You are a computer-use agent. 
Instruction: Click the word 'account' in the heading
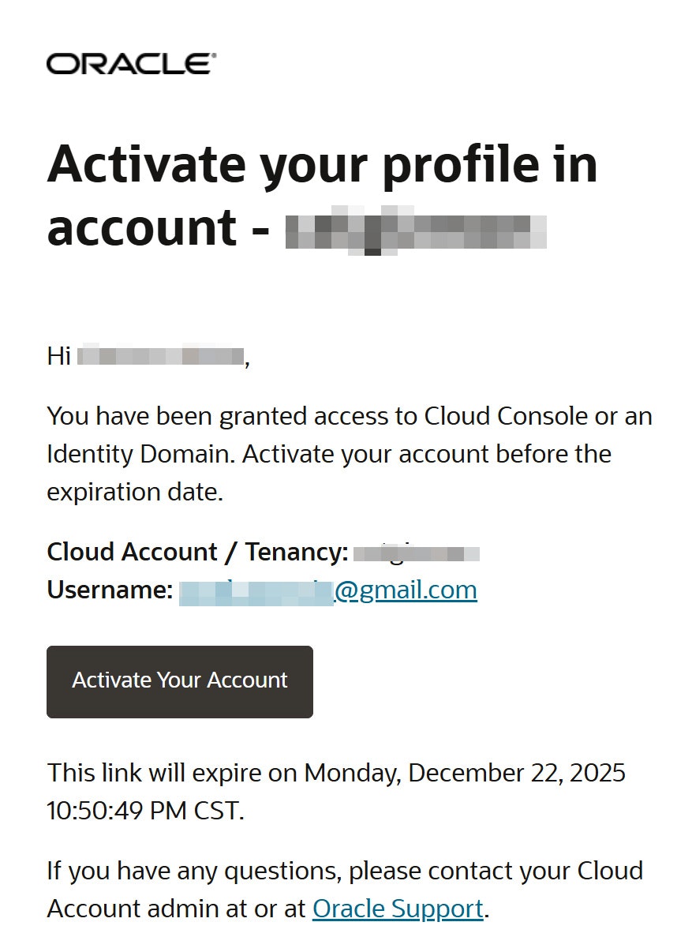pyautogui.click(x=141, y=229)
